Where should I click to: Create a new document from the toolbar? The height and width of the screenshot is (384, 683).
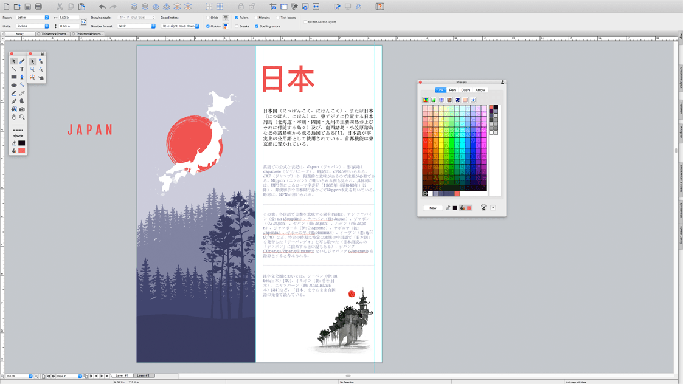6,7
